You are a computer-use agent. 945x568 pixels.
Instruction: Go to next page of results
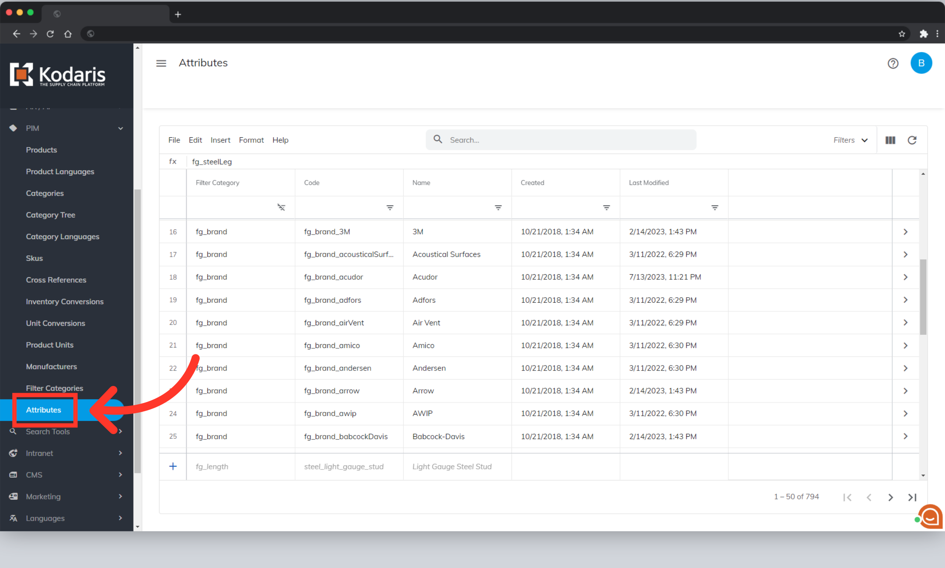pyautogui.click(x=890, y=497)
